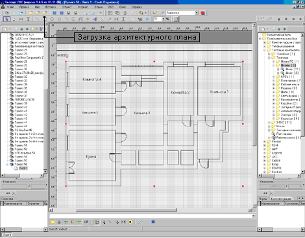
Task: Open the СКС menu
Action: (x=111, y=7)
